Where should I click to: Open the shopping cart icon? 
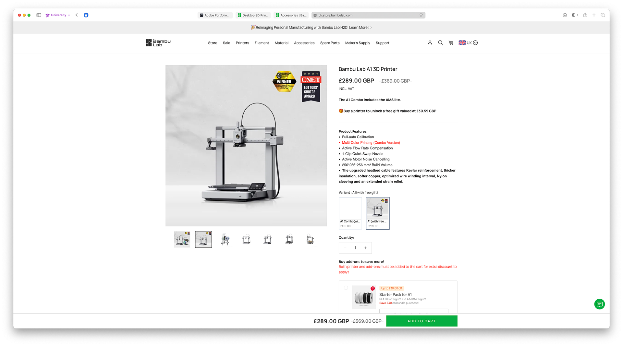[451, 43]
